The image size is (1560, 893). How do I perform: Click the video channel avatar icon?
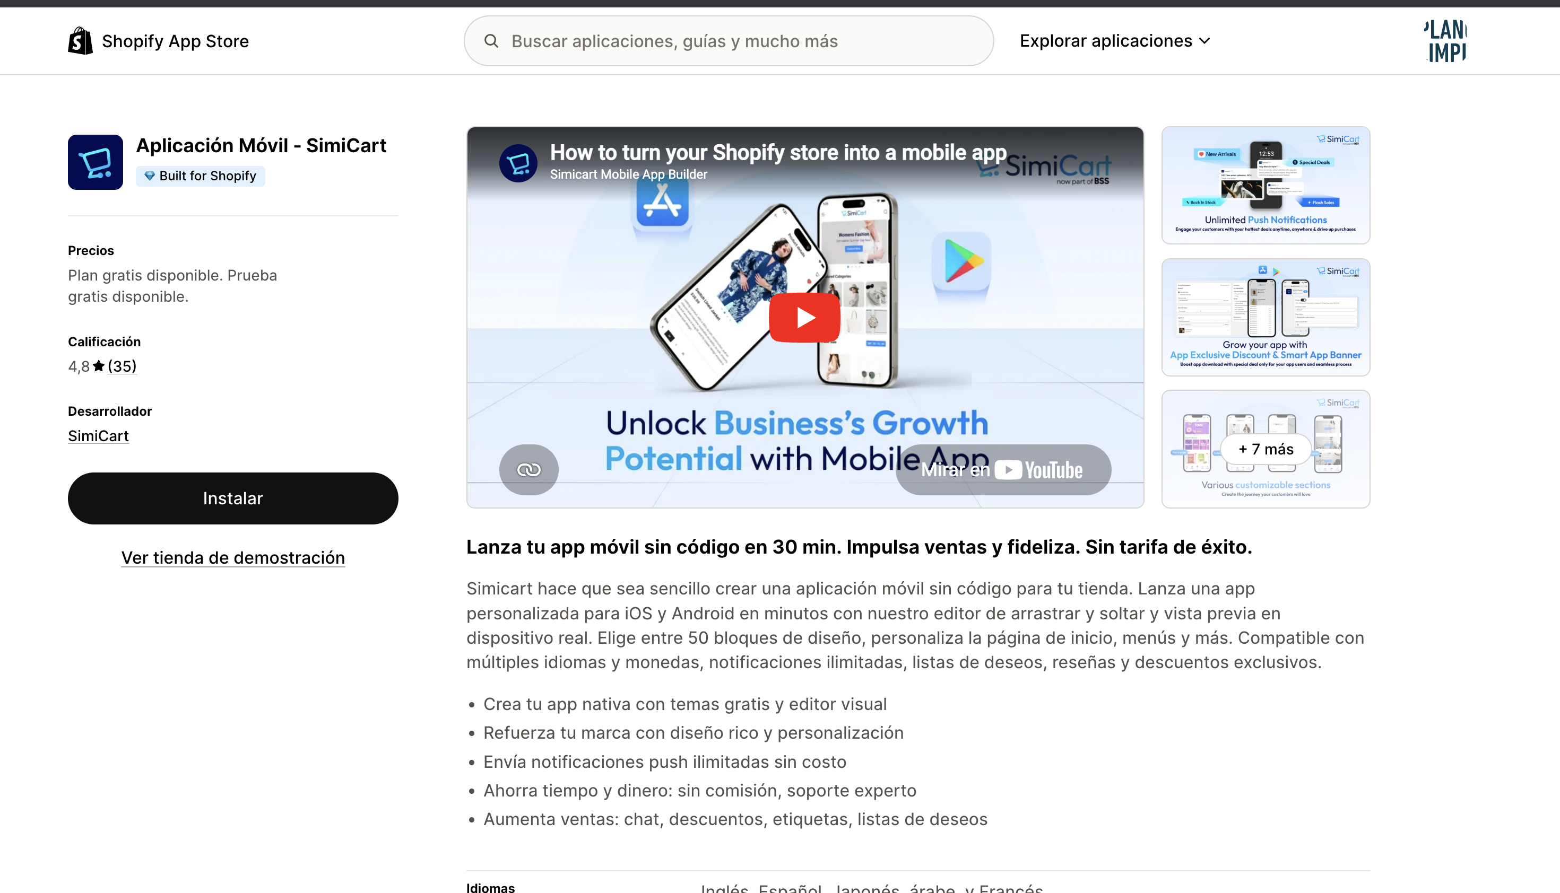518,163
